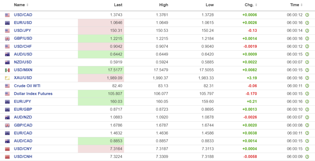Click the Mexico flag icon beside USD/MXN
315x161 pixels.
click(x=7, y=70)
